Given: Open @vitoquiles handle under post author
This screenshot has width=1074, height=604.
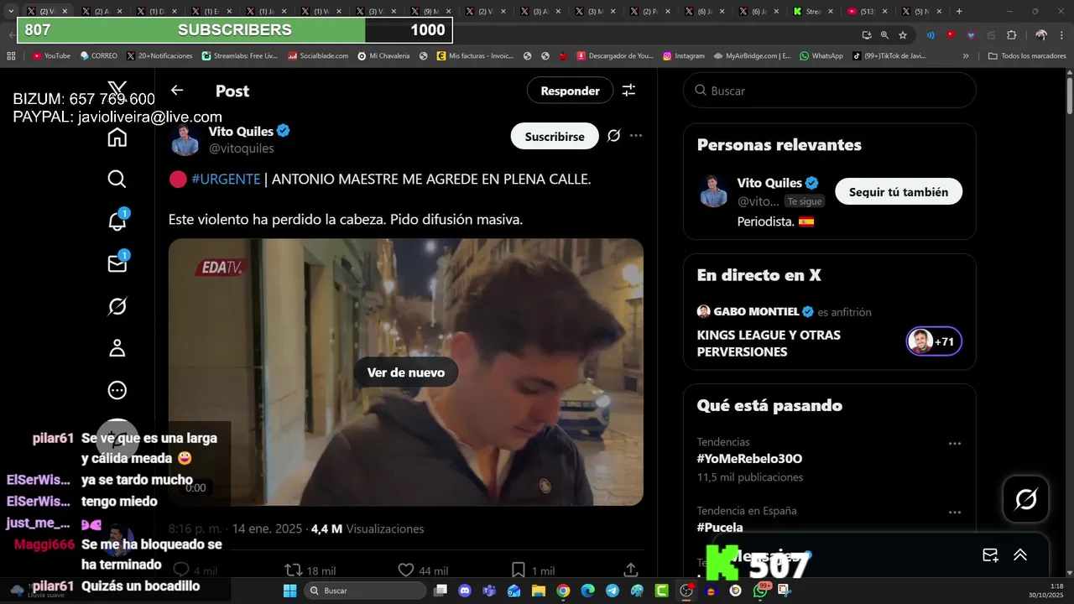Looking at the screenshot, I should (242, 148).
